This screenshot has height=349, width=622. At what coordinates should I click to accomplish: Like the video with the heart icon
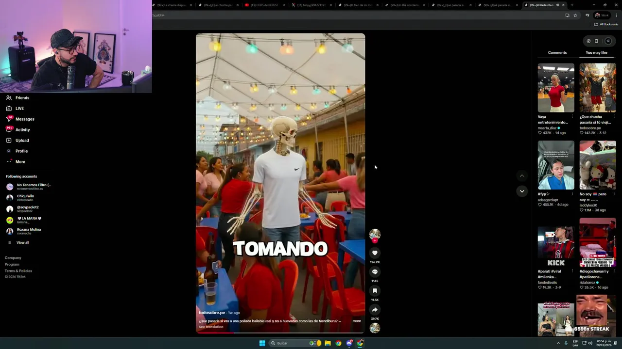[375, 253]
